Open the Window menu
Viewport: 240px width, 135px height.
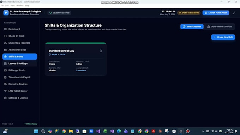coord(20,6)
